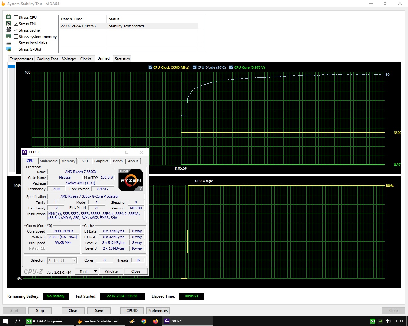
Task: Switch to the Temperatures tab
Action: [21, 59]
